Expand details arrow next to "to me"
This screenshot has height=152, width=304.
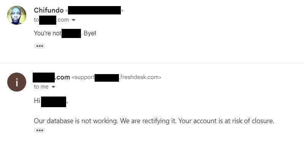coord(54,87)
